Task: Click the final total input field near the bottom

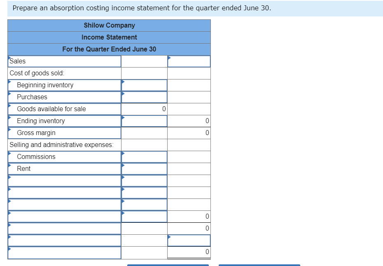Action: click(x=189, y=240)
